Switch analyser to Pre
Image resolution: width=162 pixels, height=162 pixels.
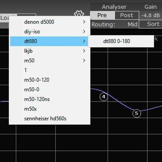(102, 15)
